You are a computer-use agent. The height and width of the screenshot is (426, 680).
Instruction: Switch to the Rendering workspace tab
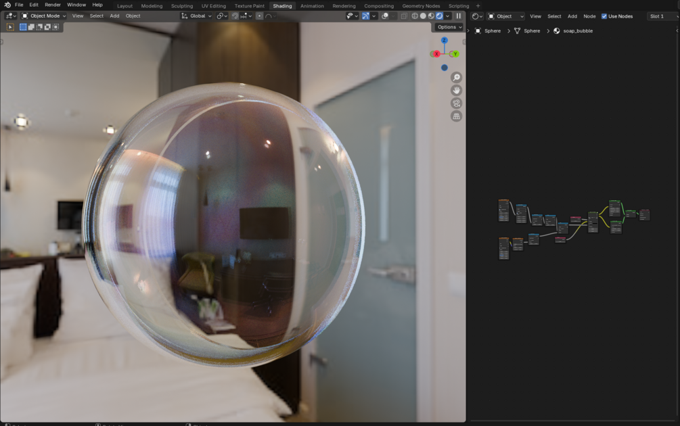coord(344,6)
